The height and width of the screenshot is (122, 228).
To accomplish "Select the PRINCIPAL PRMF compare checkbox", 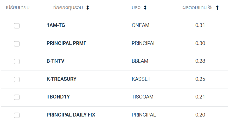I will coord(17,44).
